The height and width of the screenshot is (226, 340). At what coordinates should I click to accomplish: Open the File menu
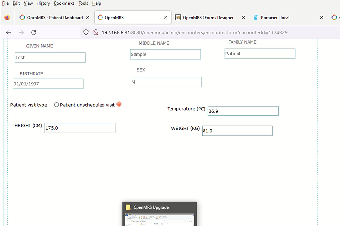[x=6, y=3]
